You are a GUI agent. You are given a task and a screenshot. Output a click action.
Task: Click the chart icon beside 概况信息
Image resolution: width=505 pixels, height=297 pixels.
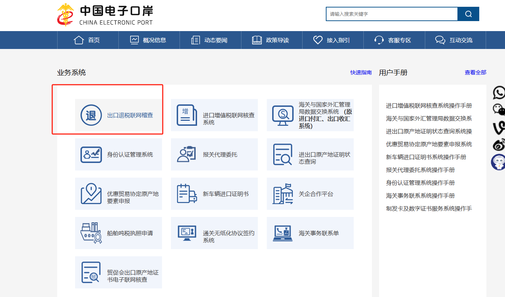134,40
